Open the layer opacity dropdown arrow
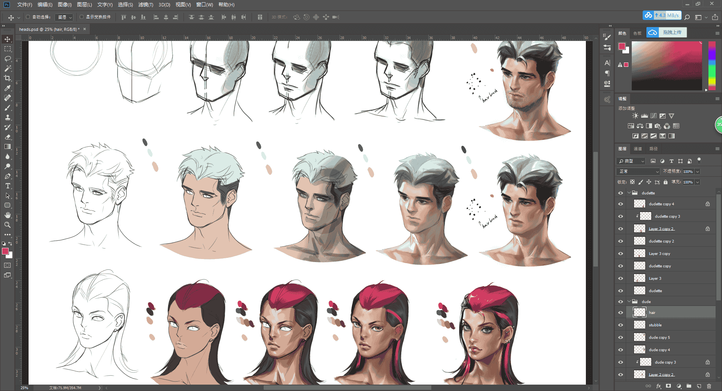 [x=698, y=171]
